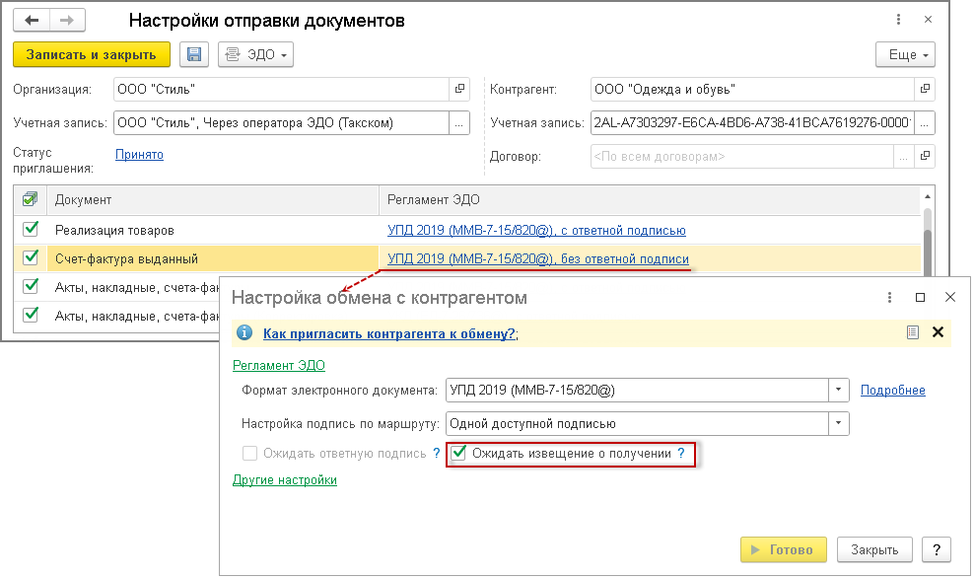Toggle Ожидать извещение о получении checkbox
This screenshot has width=975, height=578.
458,454
